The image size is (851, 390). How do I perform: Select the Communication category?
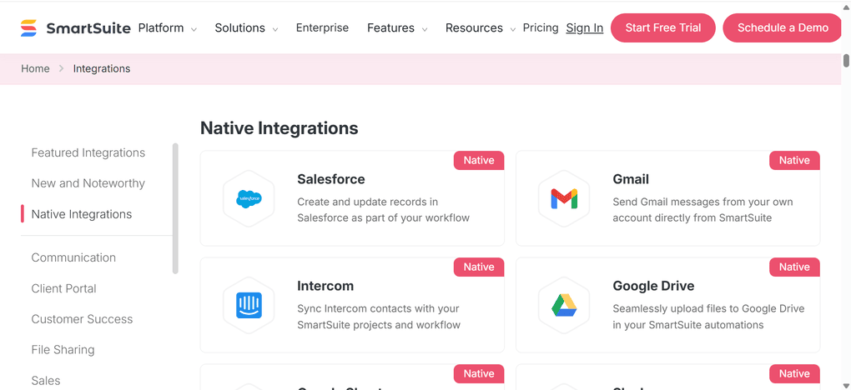click(73, 257)
